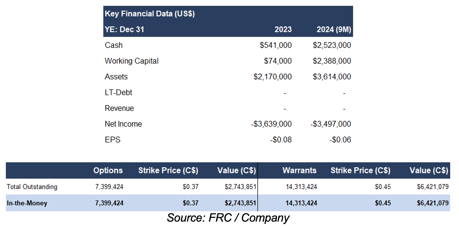This screenshot has width=459, height=227.
Task: Click the In-the-Money row label
Action: (x=27, y=203)
